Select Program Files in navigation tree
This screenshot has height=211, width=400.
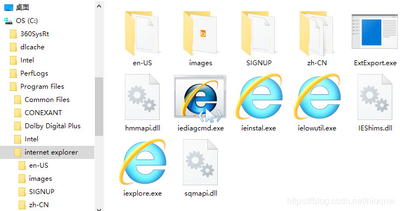(37, 87)
